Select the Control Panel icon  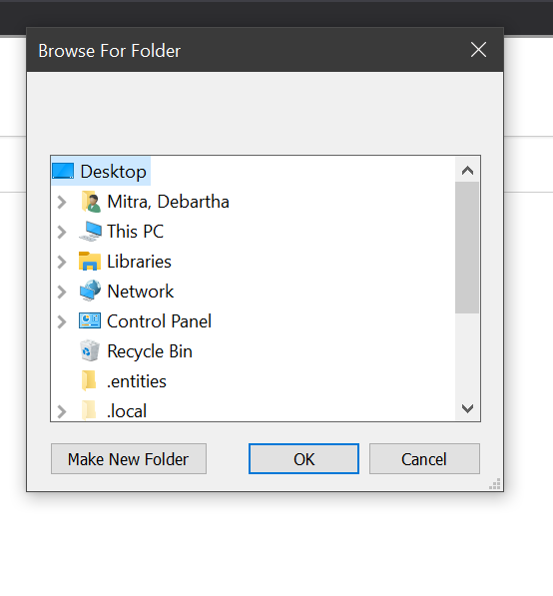(x=90, y=320)
